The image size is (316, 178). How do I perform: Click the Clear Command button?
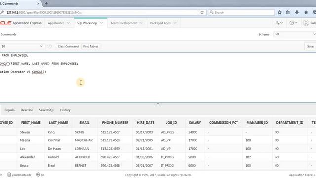[x=68, y=46]
